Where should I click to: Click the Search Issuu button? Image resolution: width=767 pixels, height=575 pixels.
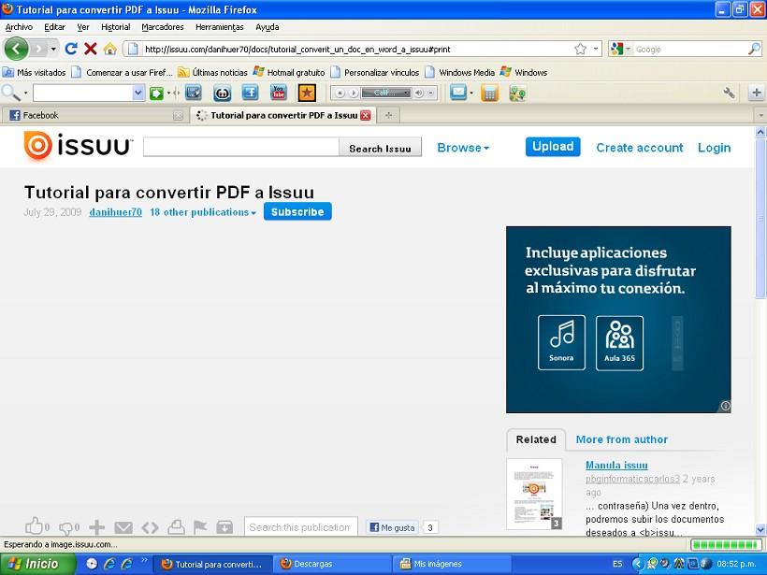point(380,148)
